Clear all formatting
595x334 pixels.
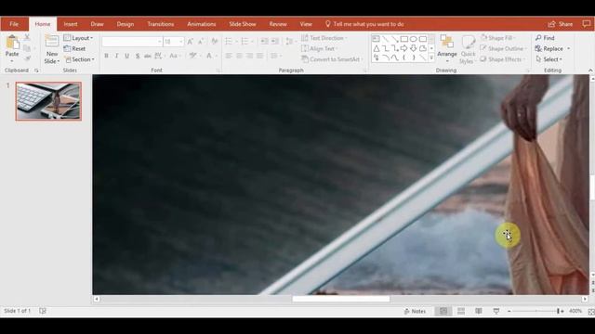[x=215, y=42]
